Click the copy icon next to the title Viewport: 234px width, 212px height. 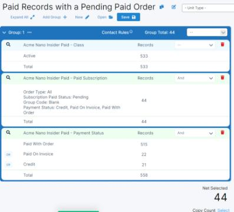pos(162,7)
